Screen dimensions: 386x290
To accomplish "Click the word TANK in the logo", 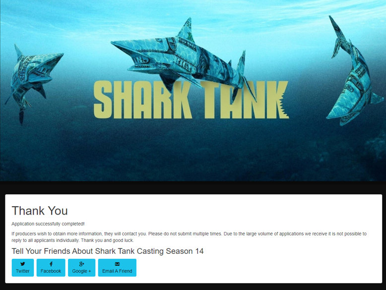I will 245,100.
